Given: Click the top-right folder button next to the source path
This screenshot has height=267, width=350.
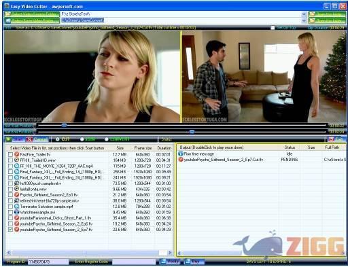Looking at the screenshot, I should 328,14.
